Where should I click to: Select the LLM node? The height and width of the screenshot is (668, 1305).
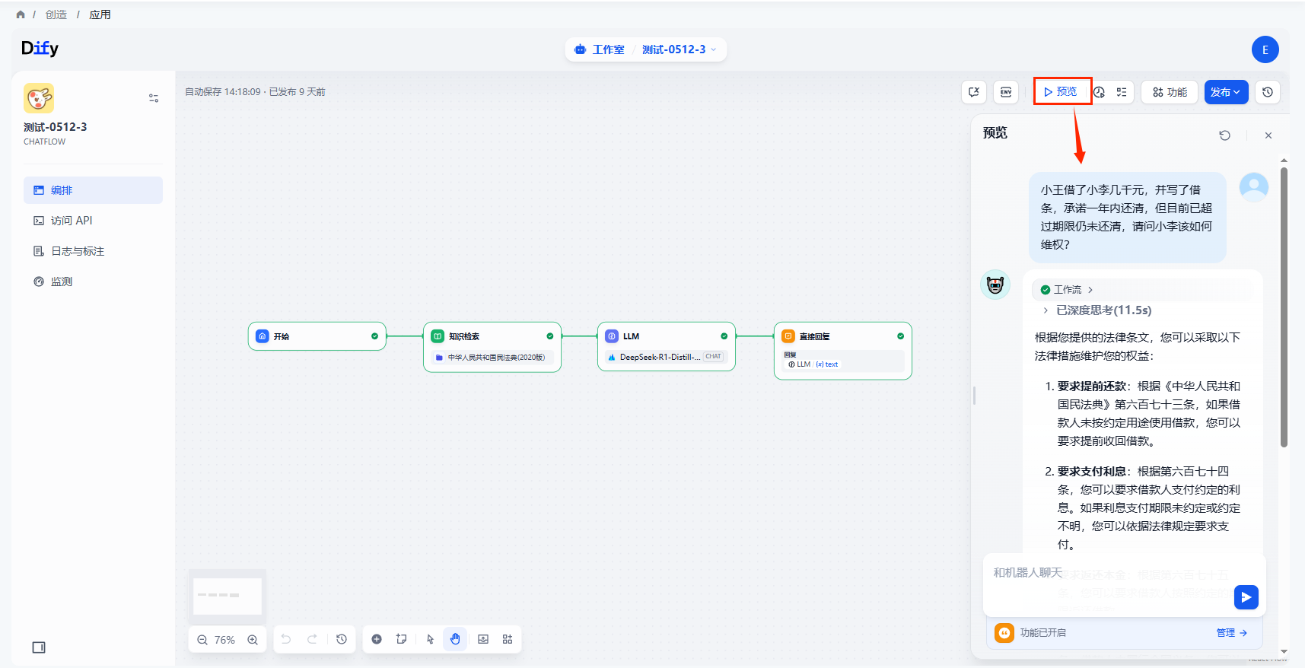tap(667, 346)
